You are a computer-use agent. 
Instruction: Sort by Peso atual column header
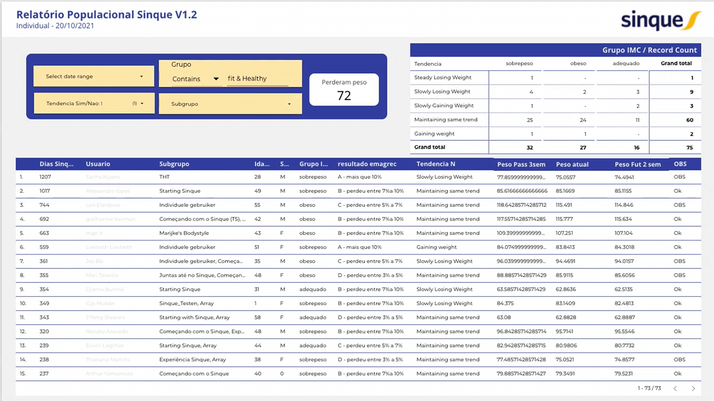click(x=572, y=164)
